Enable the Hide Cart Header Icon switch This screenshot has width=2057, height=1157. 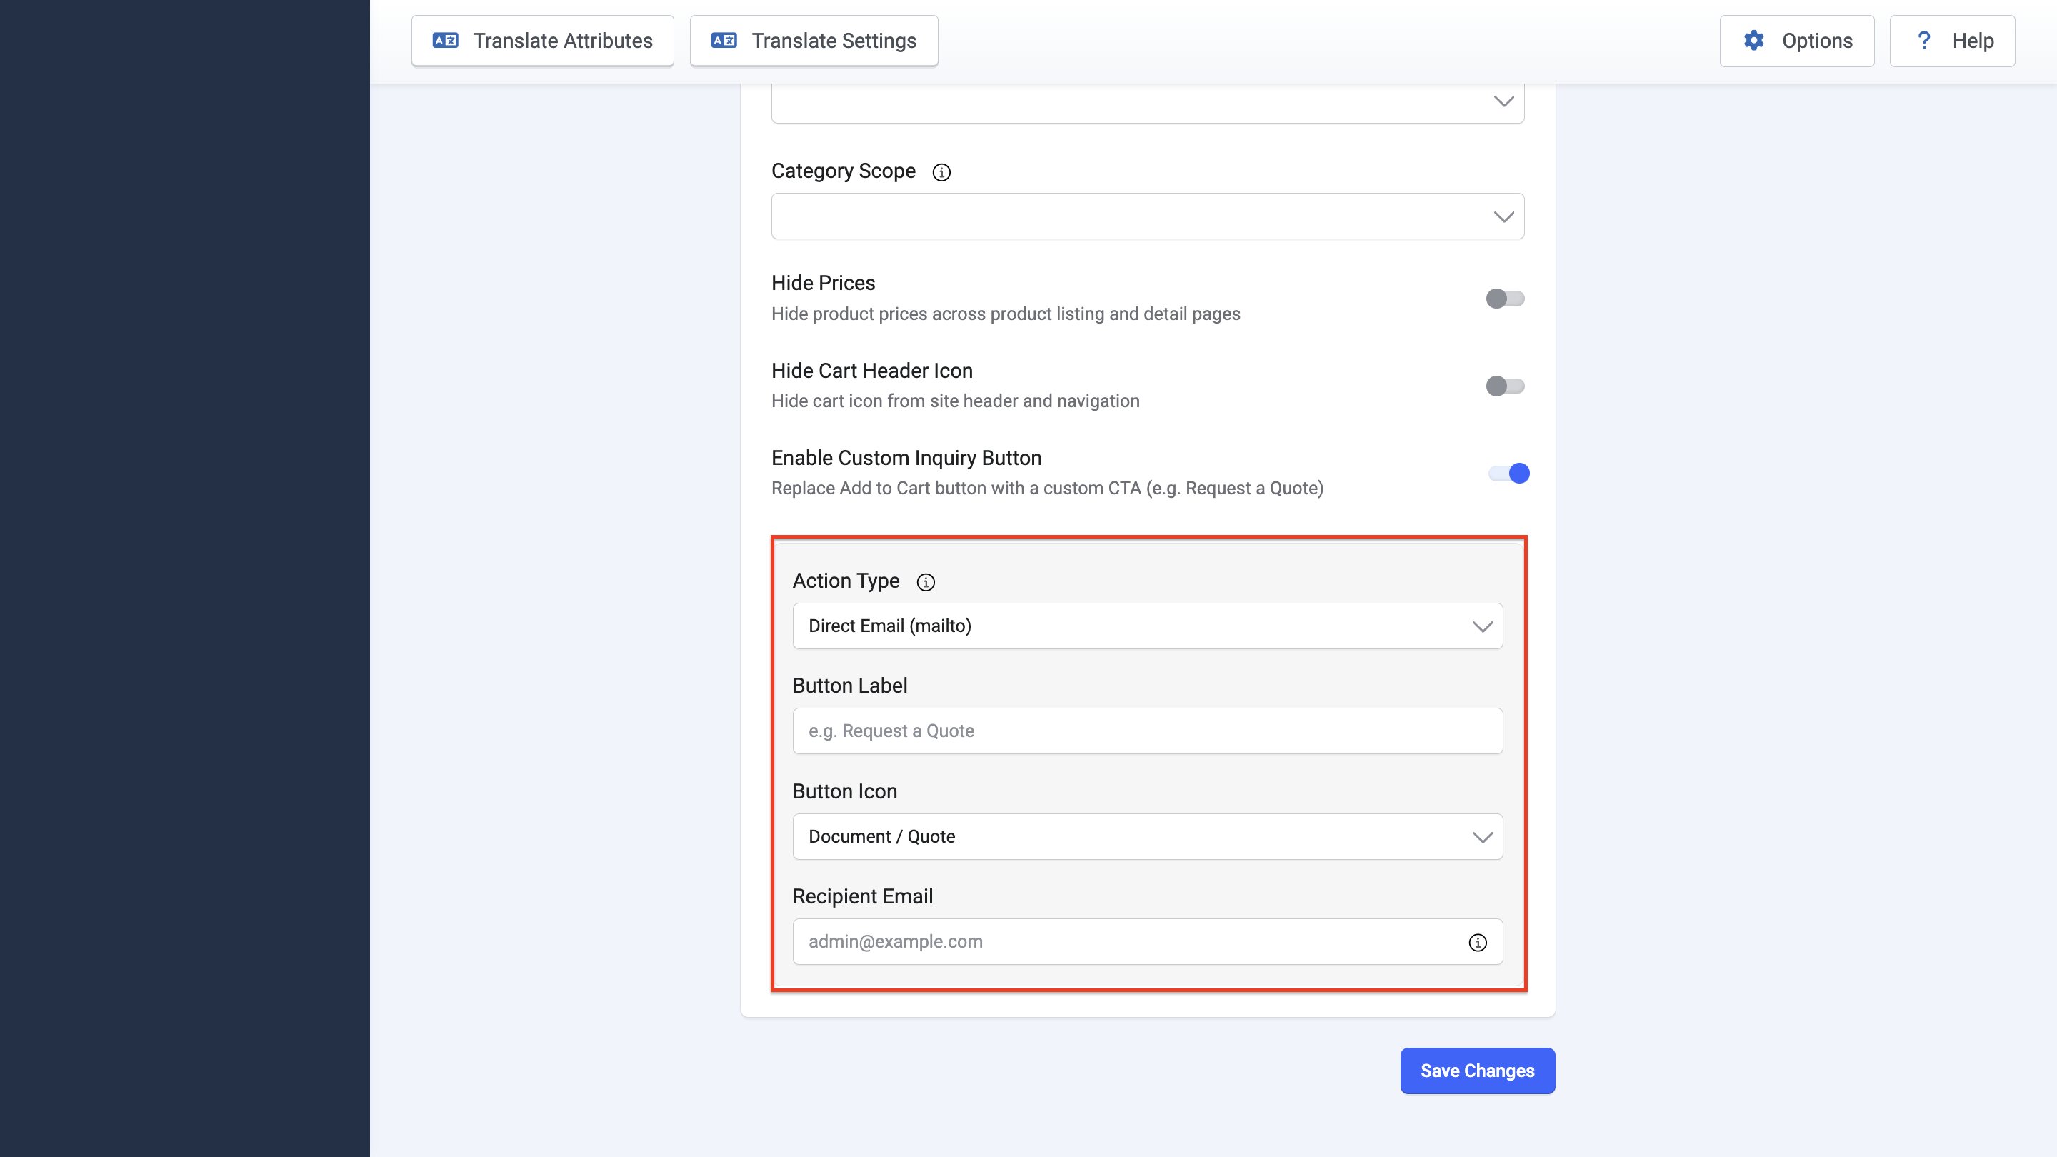point(1505,386)
